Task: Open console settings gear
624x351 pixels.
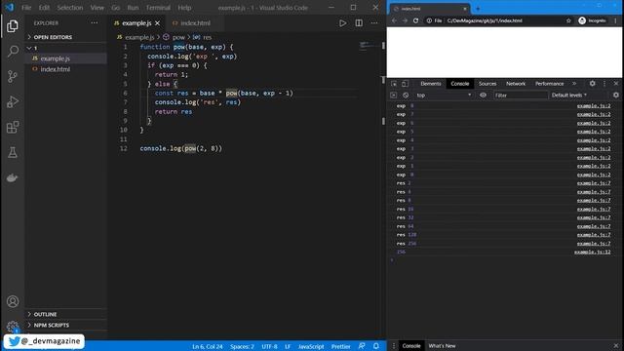Action: [616, 96]
